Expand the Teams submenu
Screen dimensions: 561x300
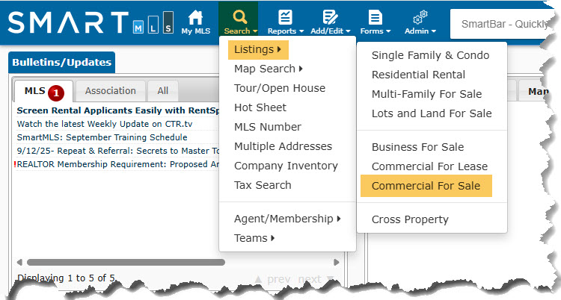click(x=254, y=238)
